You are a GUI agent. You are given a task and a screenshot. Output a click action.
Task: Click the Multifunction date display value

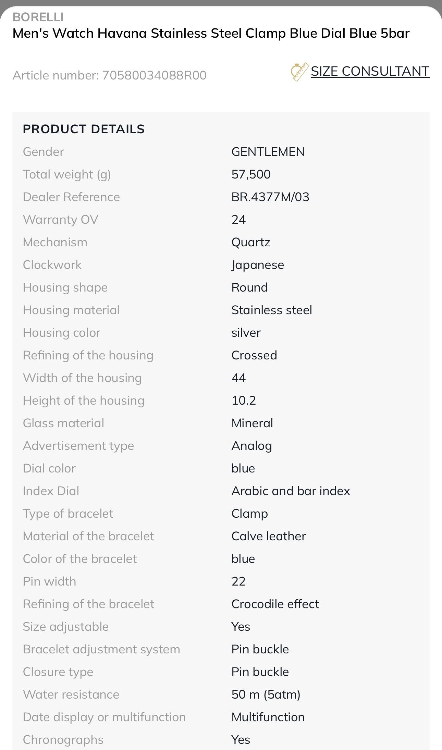268,717
